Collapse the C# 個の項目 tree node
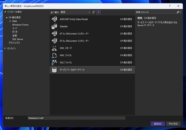Image resolution: width=186 pixels, height=130 pixels. [x=7, y=18]
